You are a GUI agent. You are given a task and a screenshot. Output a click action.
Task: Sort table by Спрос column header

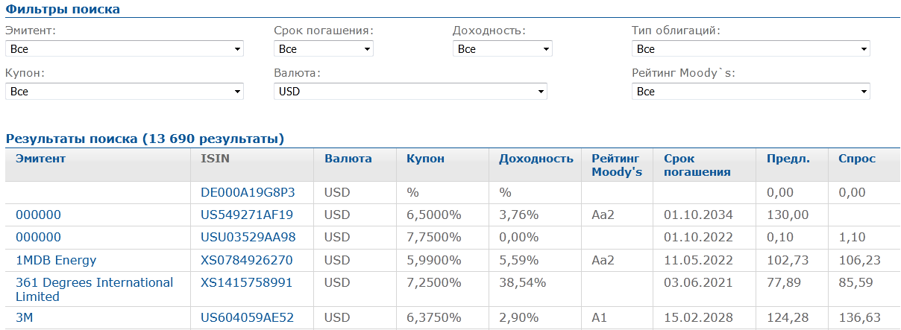tap(856, 159)
